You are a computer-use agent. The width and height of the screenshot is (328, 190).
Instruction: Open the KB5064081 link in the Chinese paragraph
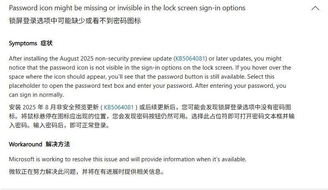pos(119,107)
